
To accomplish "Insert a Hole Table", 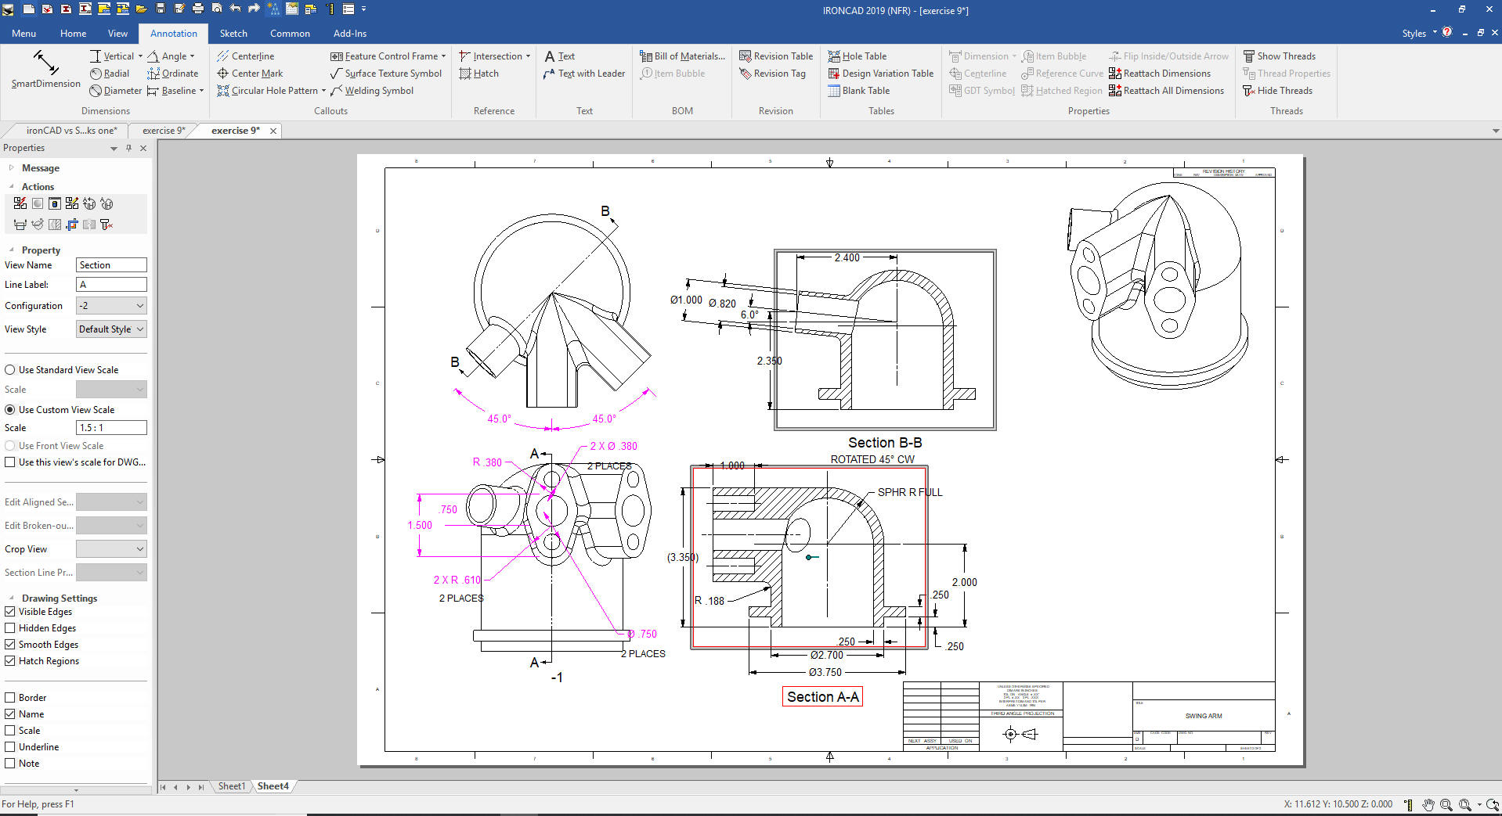I will pos(858,56).
